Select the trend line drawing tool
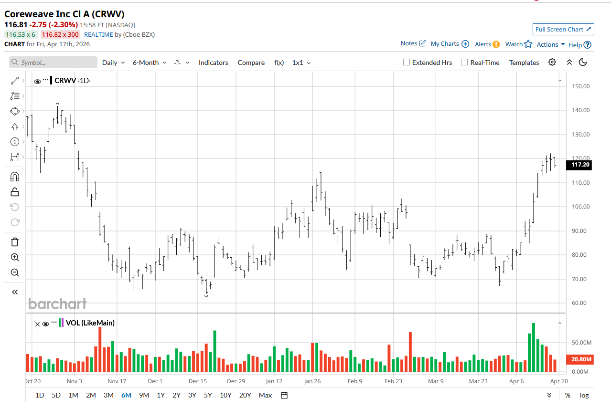Image resolution: width=611 pixels, height=419 pixels. 14,81
